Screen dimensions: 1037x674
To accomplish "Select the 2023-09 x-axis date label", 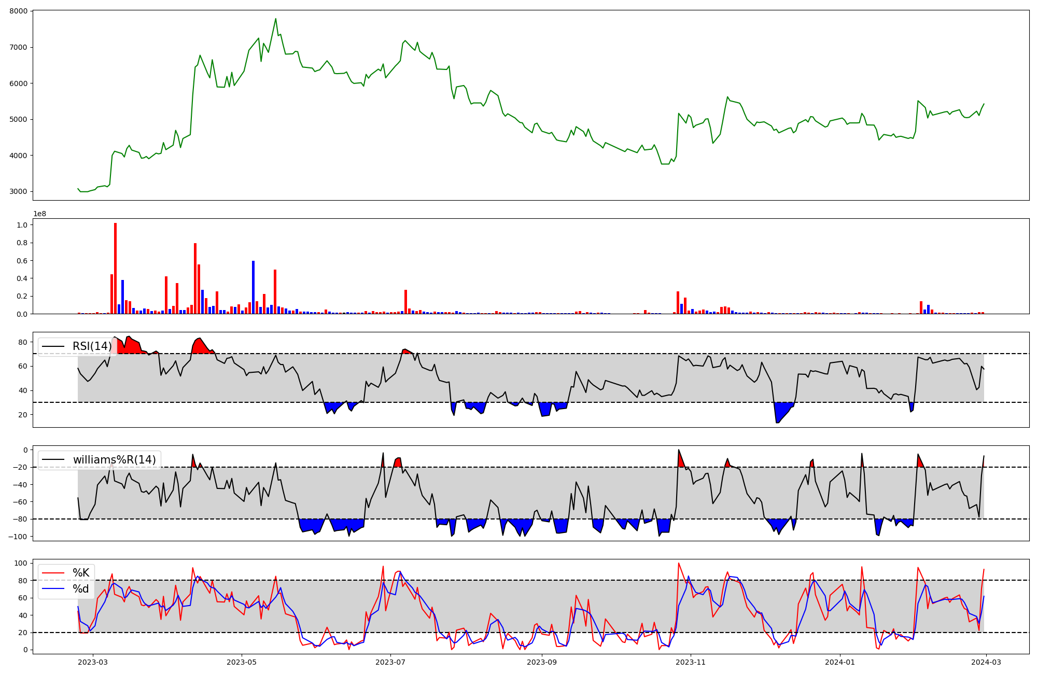I will pyautogui.click(x=542, y=662).
